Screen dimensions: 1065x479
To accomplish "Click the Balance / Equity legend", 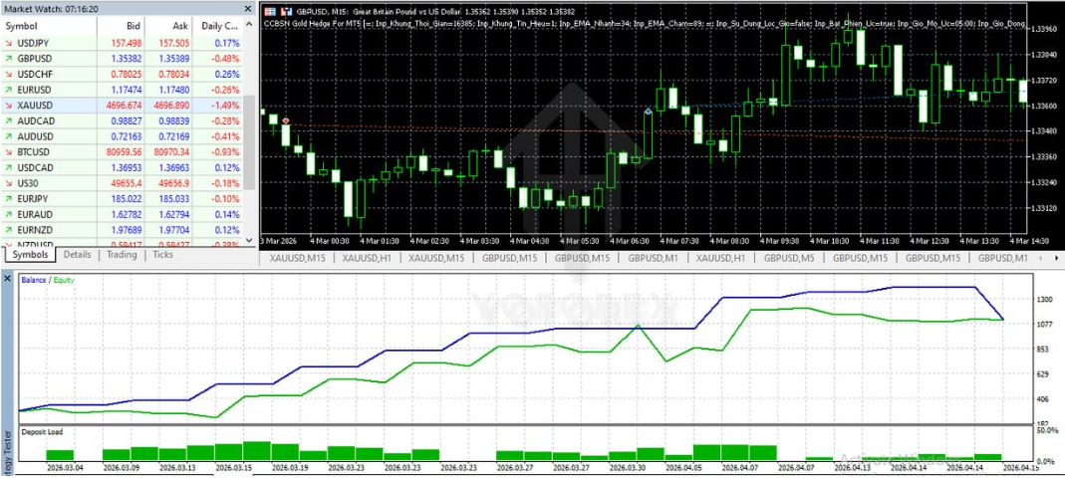I will click(48, 279).
